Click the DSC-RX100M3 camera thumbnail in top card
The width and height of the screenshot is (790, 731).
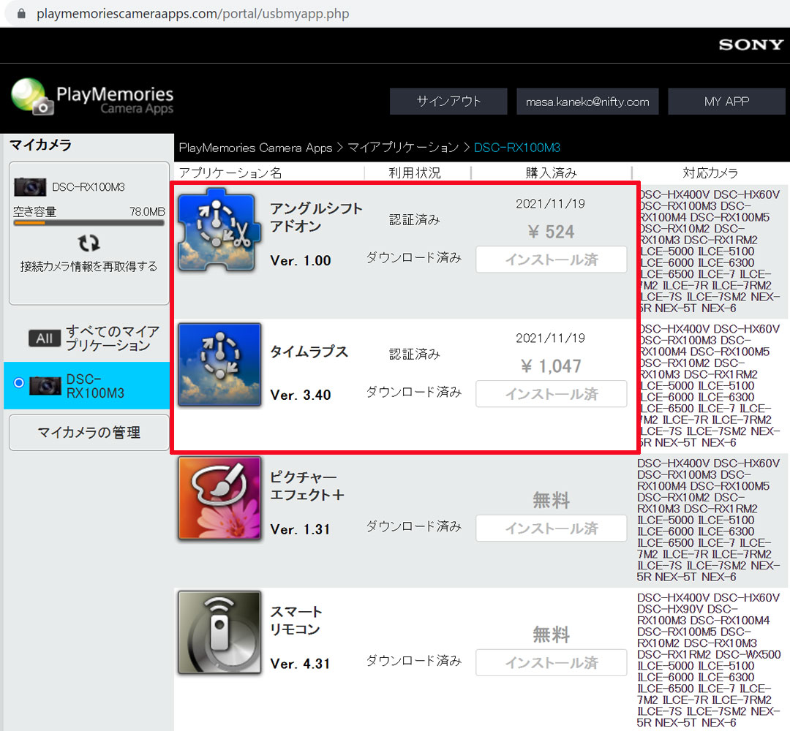(x=30, y=187)
